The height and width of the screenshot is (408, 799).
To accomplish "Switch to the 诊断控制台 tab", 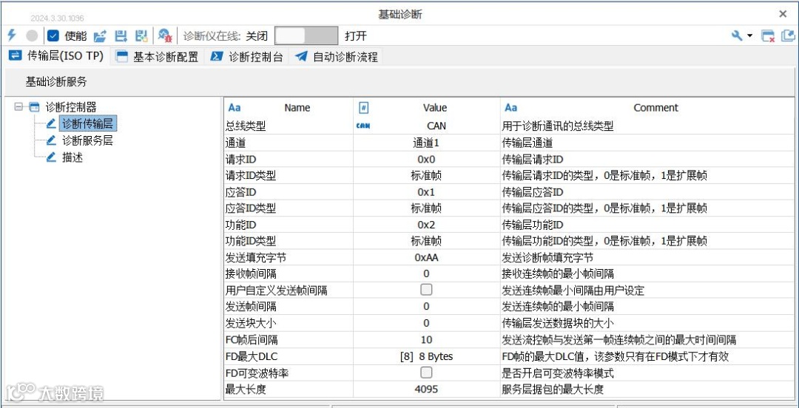I will [246, 56].
